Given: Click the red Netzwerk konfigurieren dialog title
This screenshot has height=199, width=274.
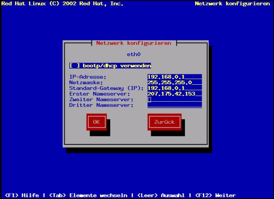Looking at the screenshot, I should [134, 43].
